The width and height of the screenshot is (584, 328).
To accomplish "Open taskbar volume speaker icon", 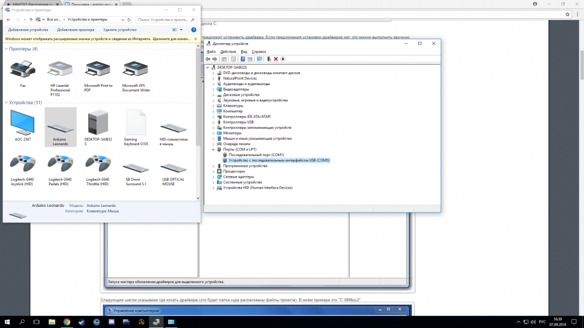I will pyautogui.click(x=533, y=322).
